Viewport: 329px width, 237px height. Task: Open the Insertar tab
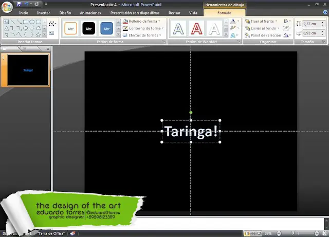[43, 13]
